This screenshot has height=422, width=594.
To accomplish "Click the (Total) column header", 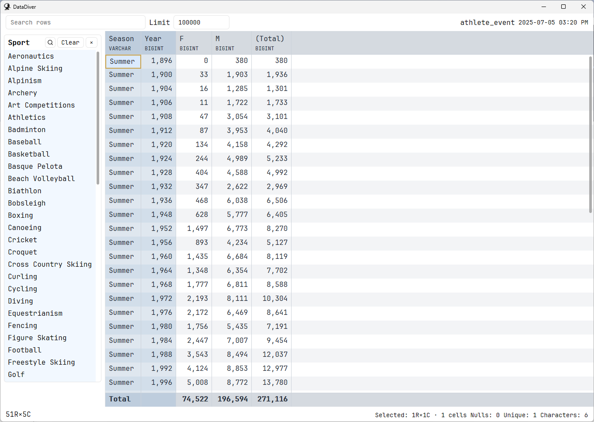I will tap(271, 43).
